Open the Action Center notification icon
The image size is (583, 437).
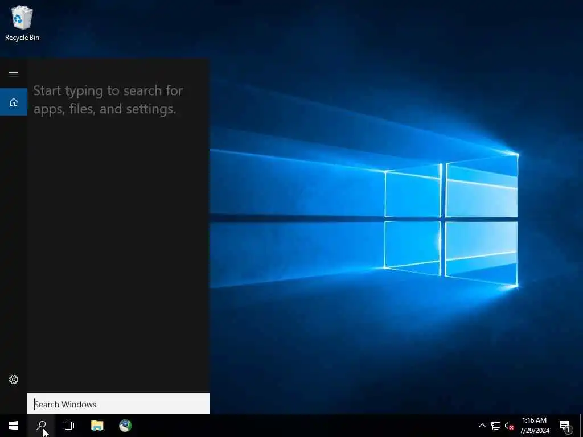[x=565, y=426]
